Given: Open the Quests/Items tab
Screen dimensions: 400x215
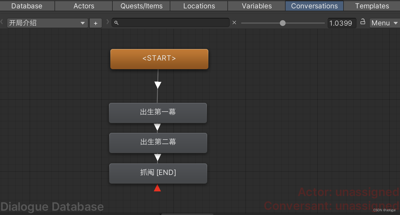Looking at the screenshot, I should pos(141,6).
